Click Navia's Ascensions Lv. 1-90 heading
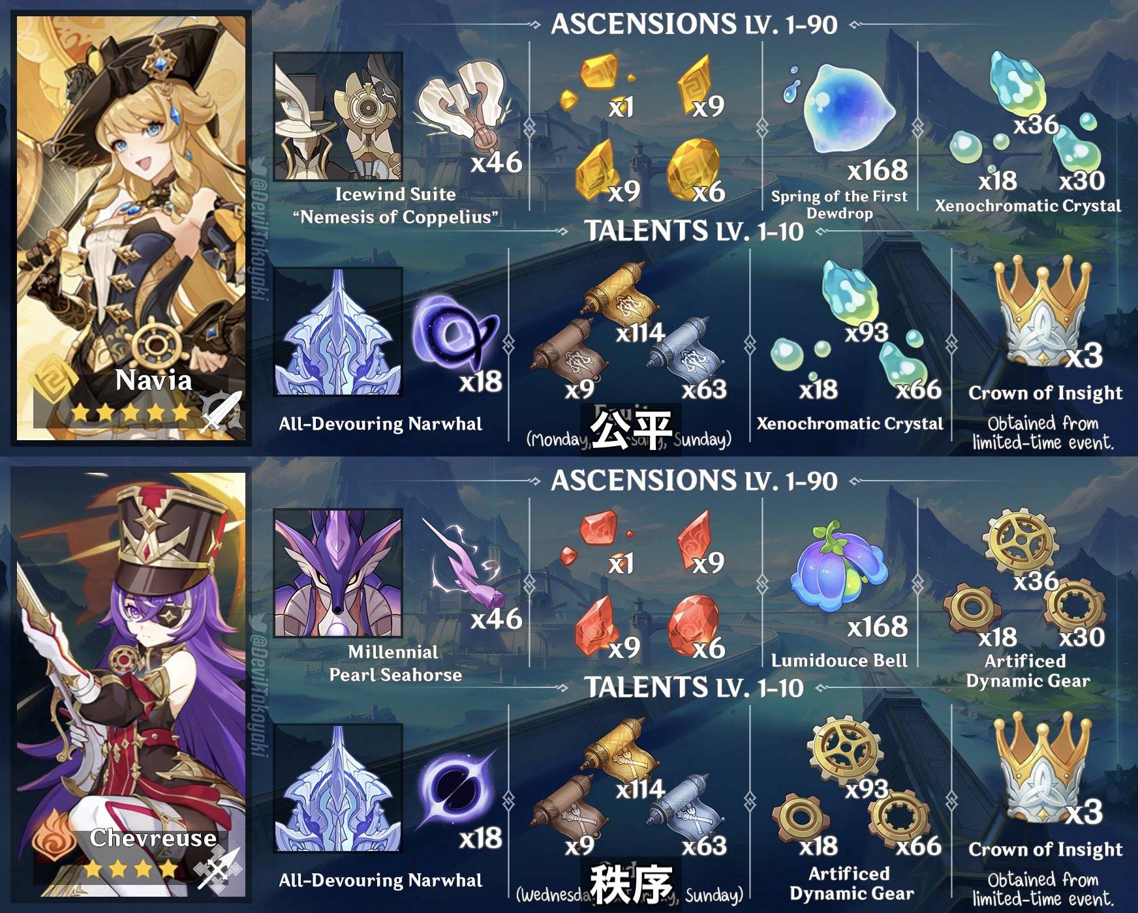Viewport: 1138px width, 913px height. coord(694,24)
